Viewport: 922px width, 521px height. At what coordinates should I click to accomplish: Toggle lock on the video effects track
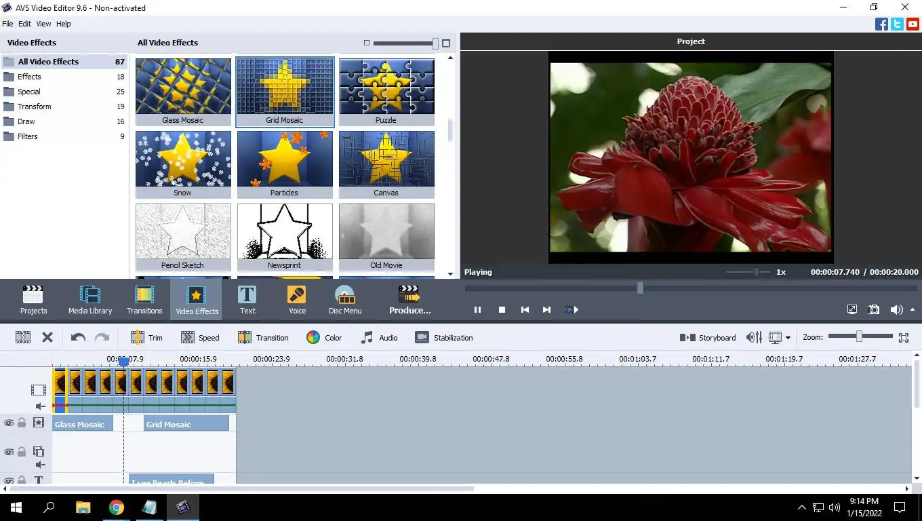22,423
